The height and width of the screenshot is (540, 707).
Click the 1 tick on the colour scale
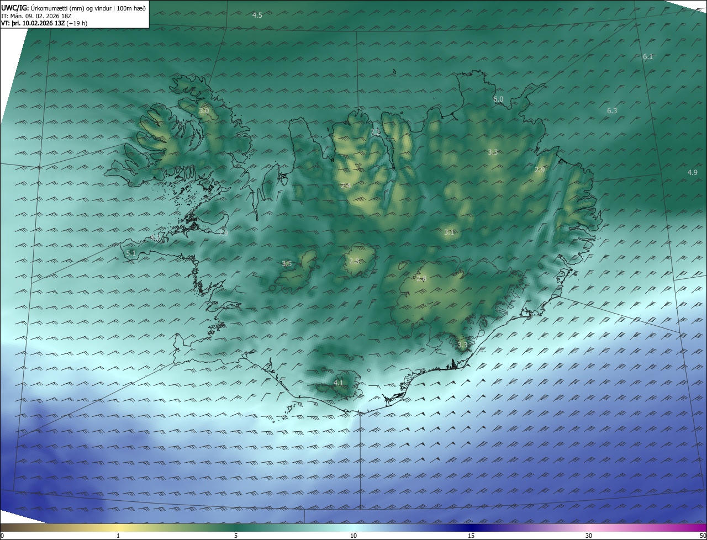(x=118, y=536)
